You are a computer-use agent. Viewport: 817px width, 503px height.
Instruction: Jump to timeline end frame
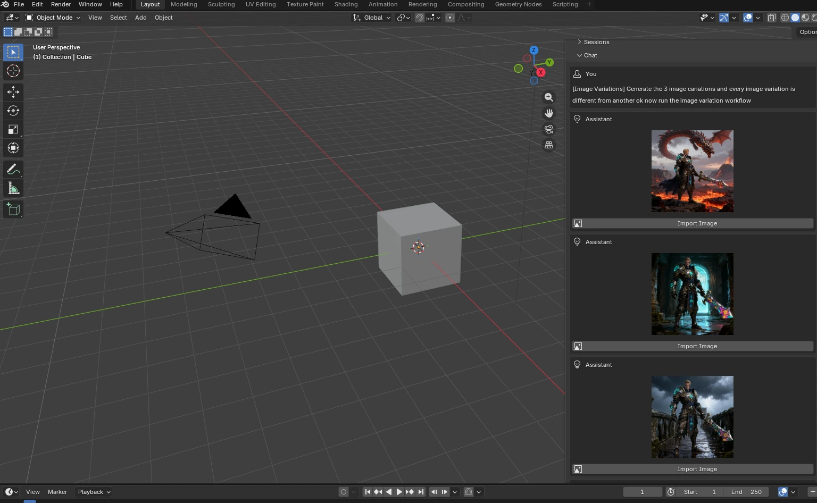click(421, 492)
